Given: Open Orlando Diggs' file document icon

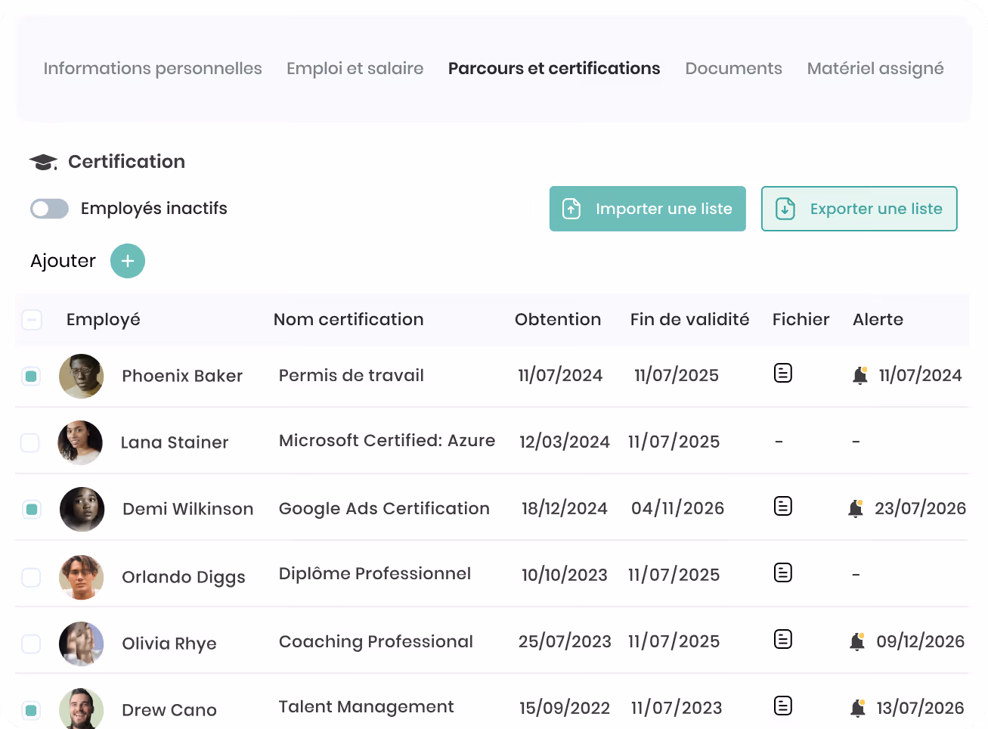Looking at the screenshot, I should coord(783,572).
